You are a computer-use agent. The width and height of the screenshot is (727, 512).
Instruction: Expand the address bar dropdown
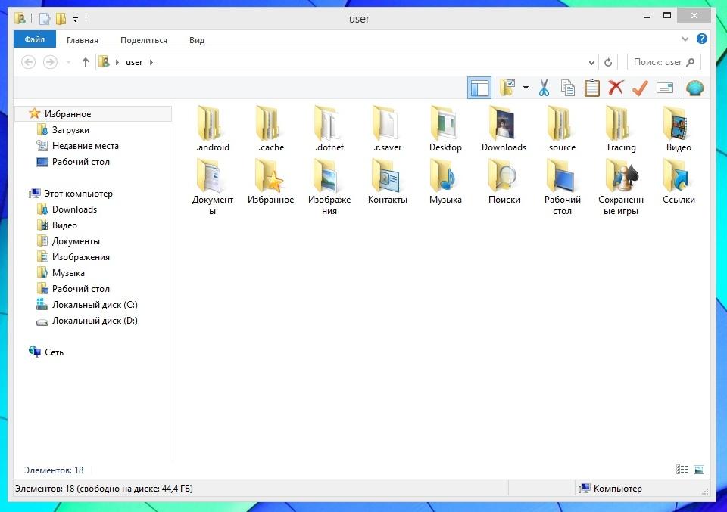click(x=591, y=61)
